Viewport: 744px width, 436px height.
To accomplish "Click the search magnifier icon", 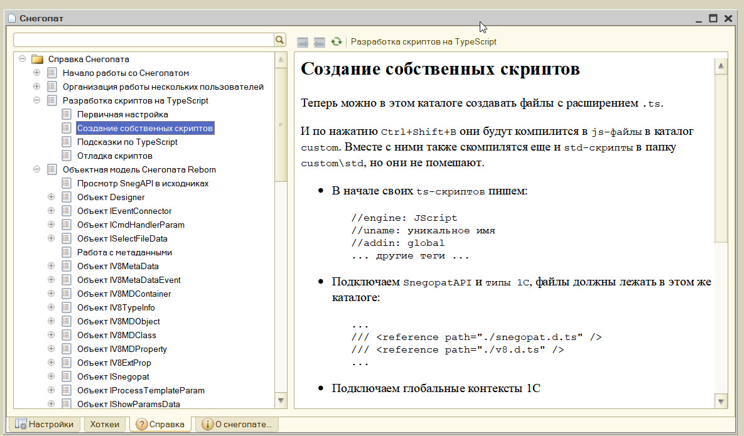I will pyautogui.click(x=279, y=40).
